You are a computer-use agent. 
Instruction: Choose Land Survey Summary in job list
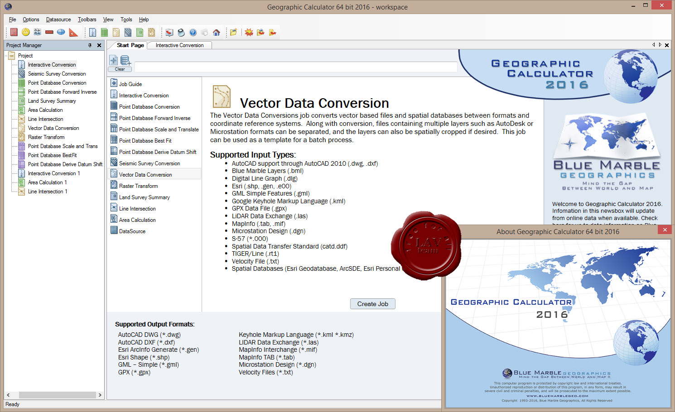144,197
